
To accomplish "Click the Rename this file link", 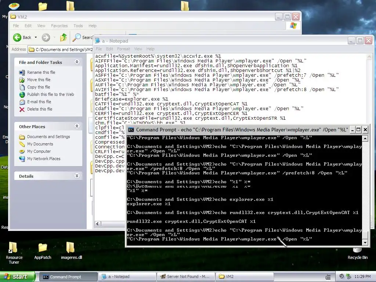I will pyautogui.click(x=41, y=72).
